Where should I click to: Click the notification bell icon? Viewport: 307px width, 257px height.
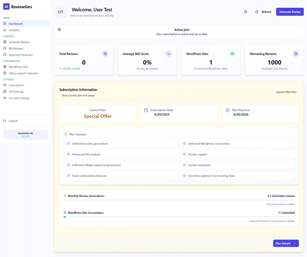click(x=245, y=12)
